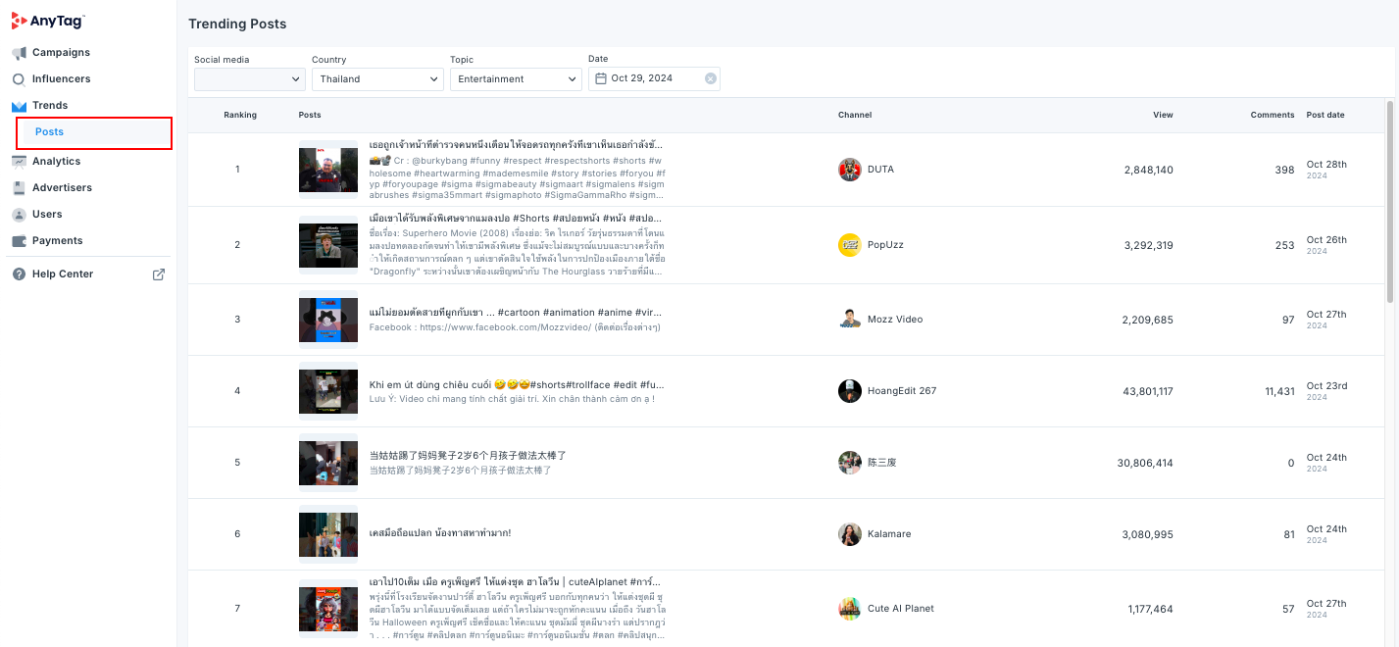Click the Analytics chart icon
This screenshot has width=1399, height=647.
click(x=19, y=162)
